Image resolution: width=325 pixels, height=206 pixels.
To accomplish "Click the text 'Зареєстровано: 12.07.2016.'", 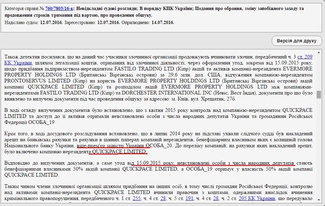I will click(92, 23).
